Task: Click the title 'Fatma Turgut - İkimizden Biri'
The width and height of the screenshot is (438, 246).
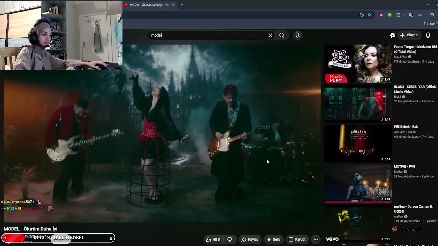Action: click(415, 49)
